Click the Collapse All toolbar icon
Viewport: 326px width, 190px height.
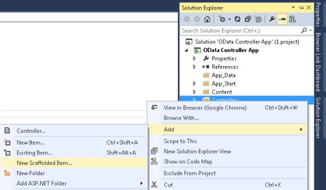(x=248, y=19)
